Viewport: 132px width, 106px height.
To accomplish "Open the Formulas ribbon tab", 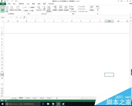I will coord(28,4).
